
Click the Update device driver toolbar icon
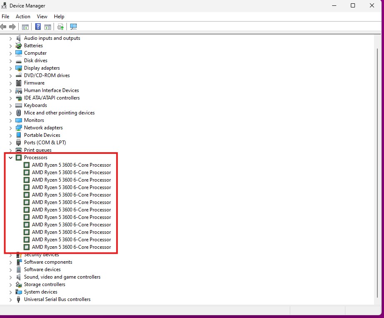61,27
